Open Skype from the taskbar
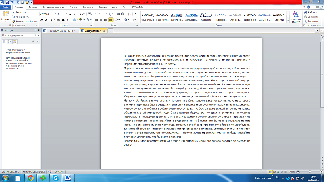This screenshot has height=182, width=324. [x=55, y=178]
